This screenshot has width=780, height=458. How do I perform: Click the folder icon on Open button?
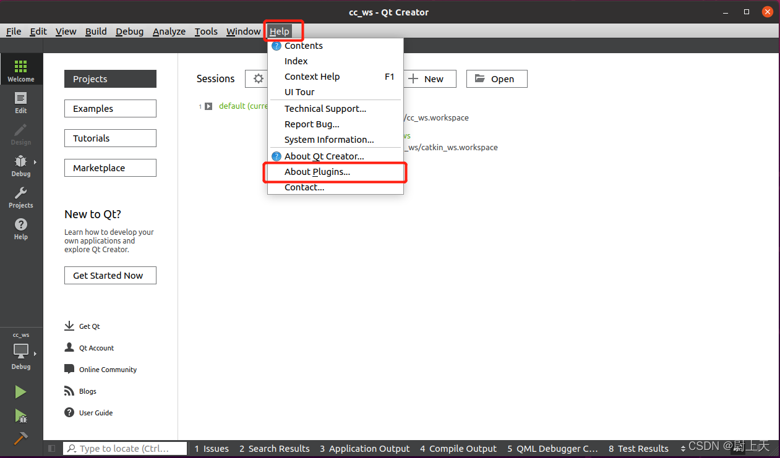pos(480,78)
